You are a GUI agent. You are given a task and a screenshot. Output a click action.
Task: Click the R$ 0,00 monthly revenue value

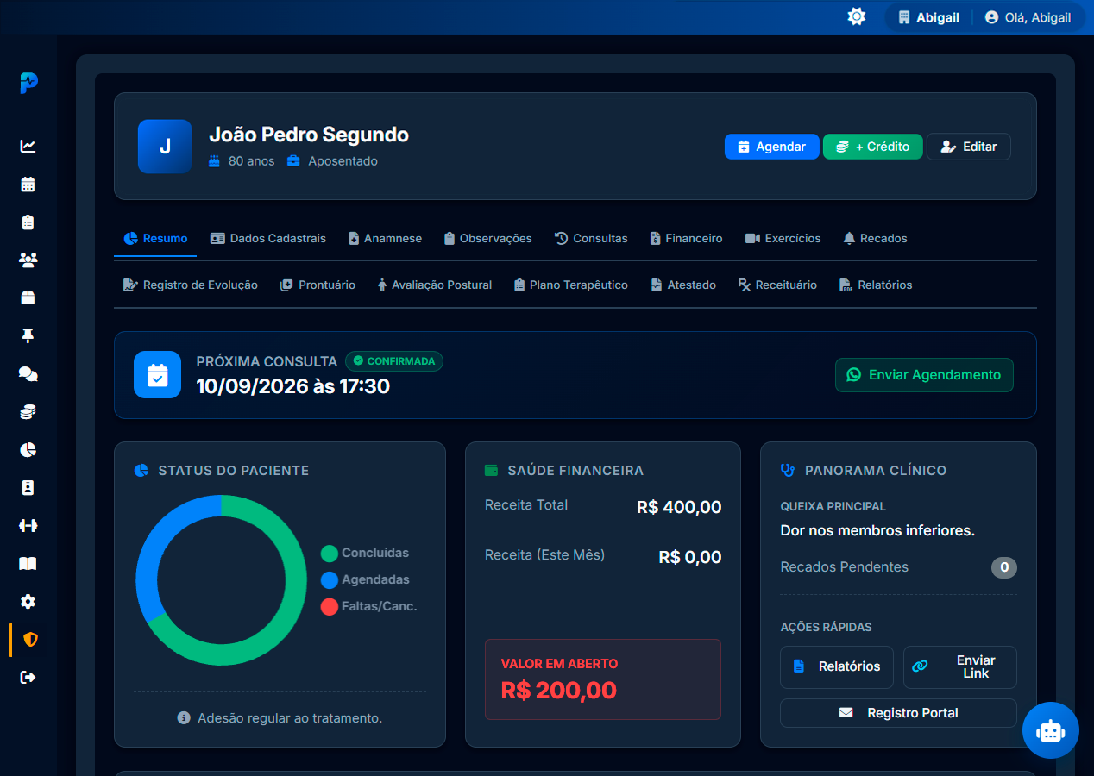point(690,557)
